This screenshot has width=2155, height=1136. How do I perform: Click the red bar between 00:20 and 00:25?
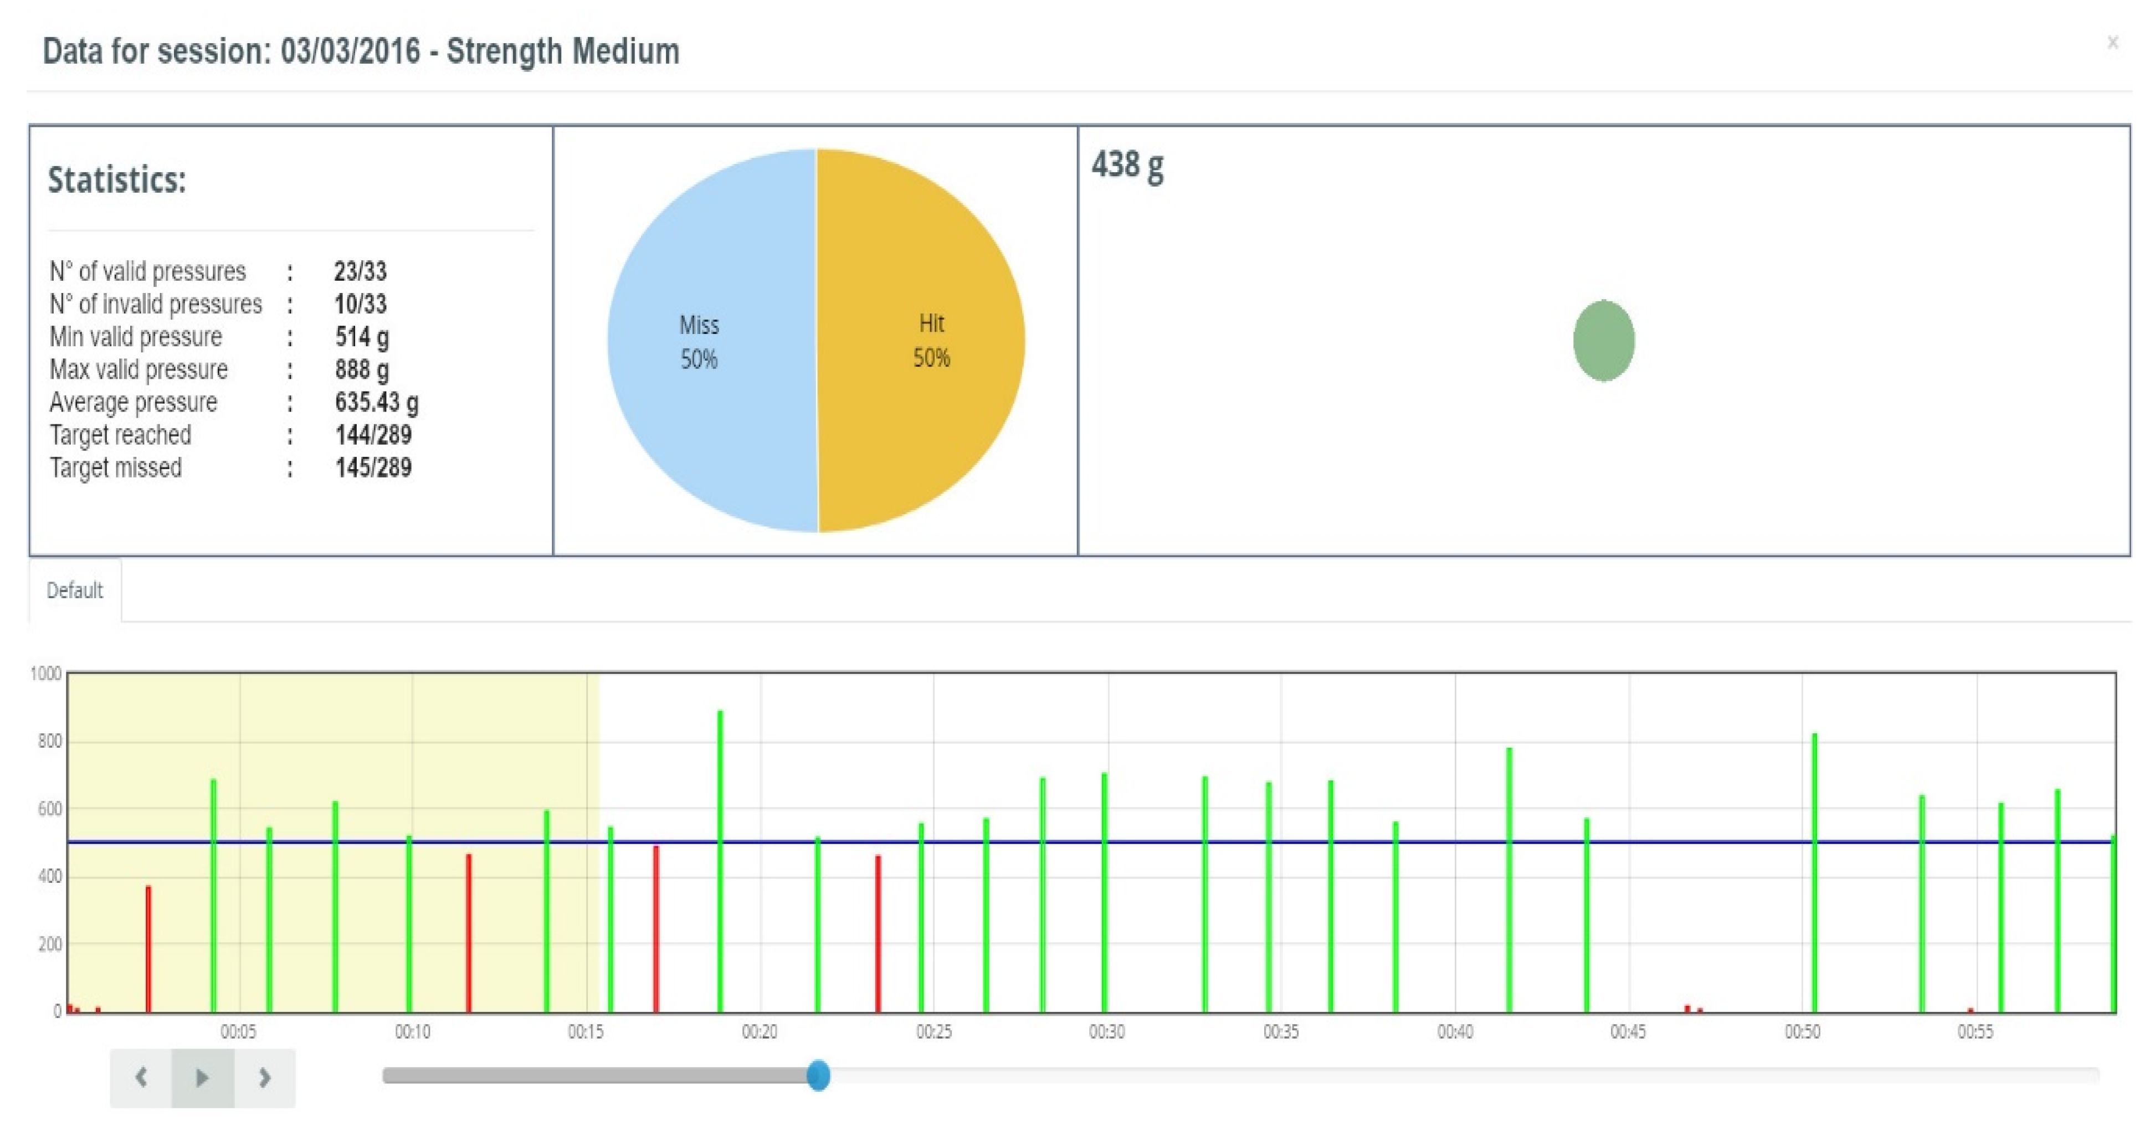tap(878, 933)
